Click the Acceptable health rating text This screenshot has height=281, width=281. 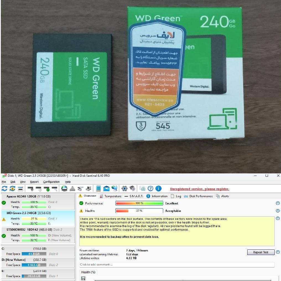173,211
